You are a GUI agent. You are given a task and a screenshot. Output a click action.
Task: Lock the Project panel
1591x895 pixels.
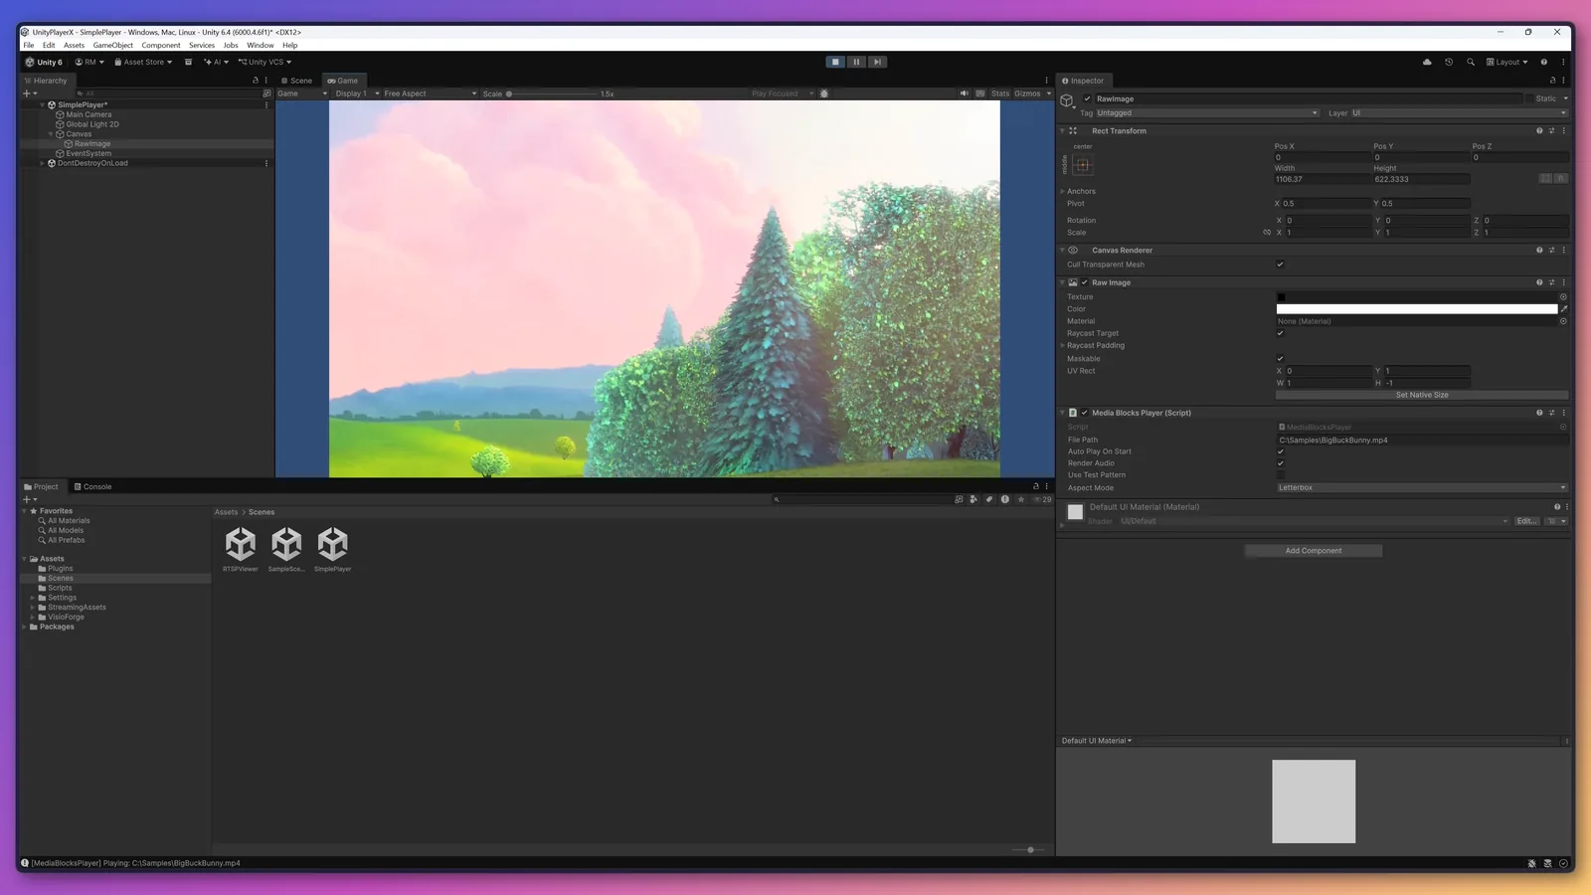click(1035, 486)
